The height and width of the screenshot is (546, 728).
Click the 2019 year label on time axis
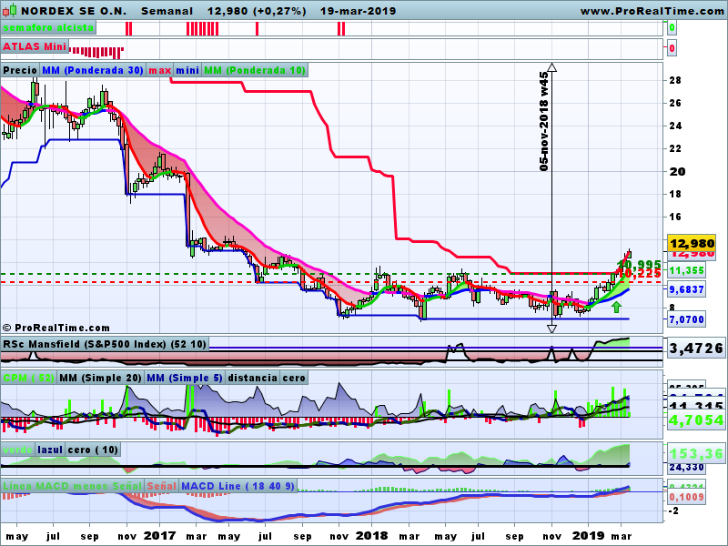(x=588, y=535)
